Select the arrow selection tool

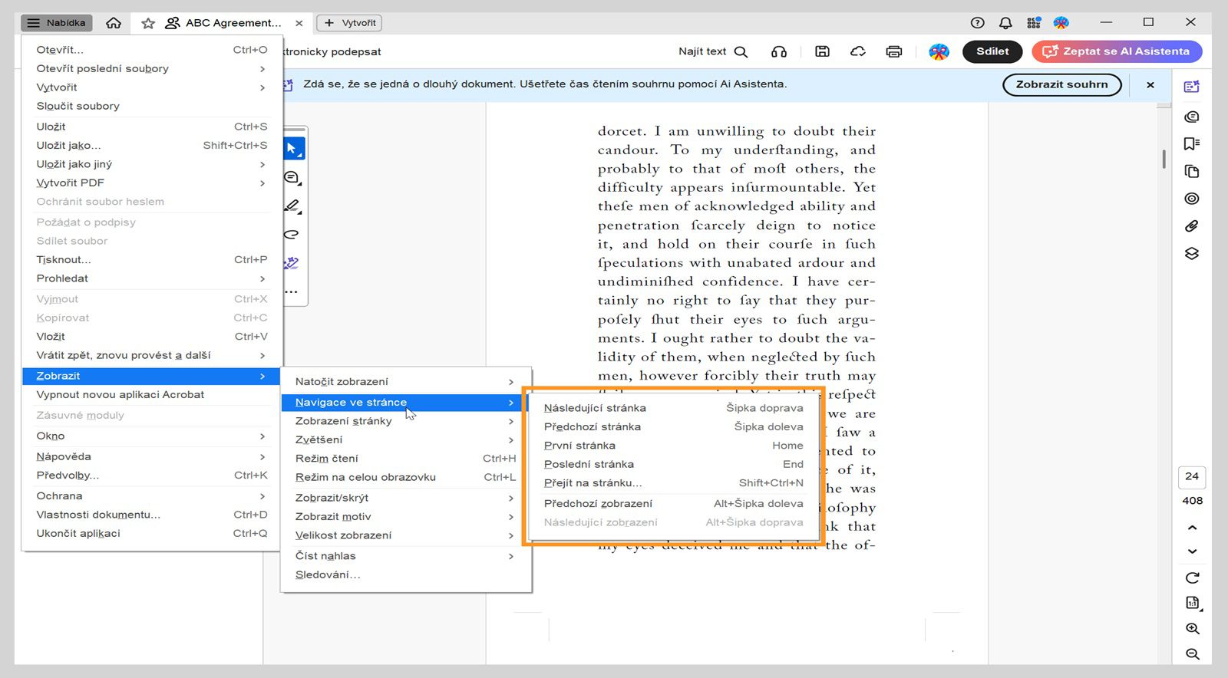(293, 148)
